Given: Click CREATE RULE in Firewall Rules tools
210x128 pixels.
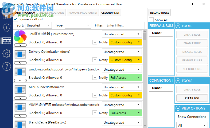Looking at the screenshot, I should pyautogui.click(x=192, y=35).
